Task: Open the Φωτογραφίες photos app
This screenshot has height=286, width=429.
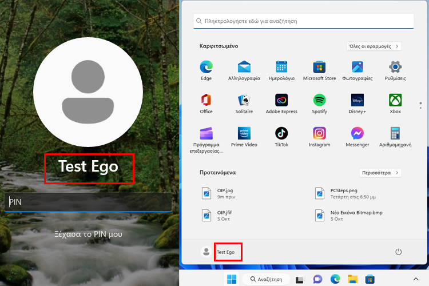Action: tap(357, 70)
